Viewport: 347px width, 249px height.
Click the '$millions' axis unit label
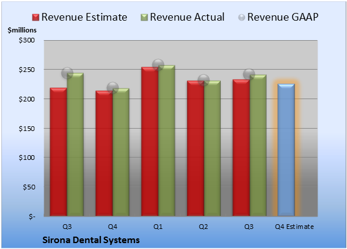coord(22,30)
